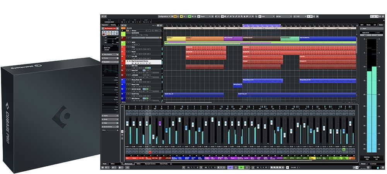Click the MOOG SmSB instrument track icon
Screen dimensions: 387x174
122,89
